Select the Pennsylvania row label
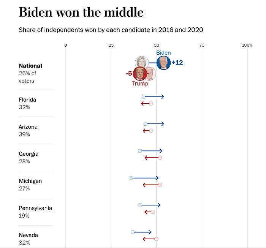Viewport: 266px width, 248px height. coord(35,208)
